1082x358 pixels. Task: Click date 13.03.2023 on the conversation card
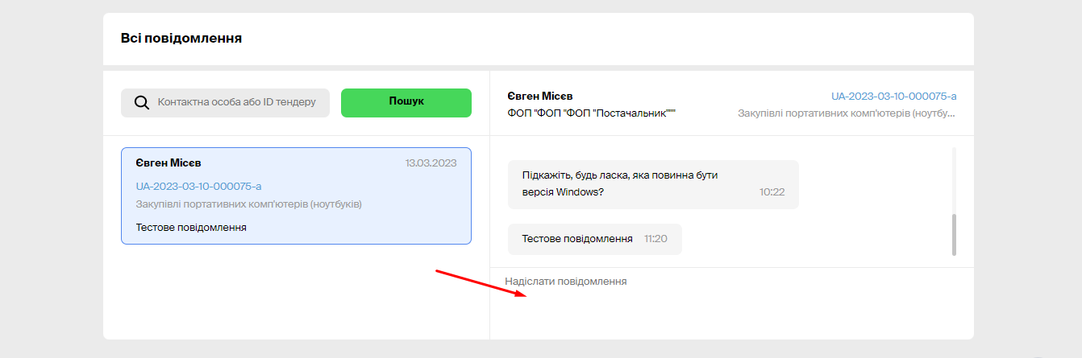[x=431, y=163]
